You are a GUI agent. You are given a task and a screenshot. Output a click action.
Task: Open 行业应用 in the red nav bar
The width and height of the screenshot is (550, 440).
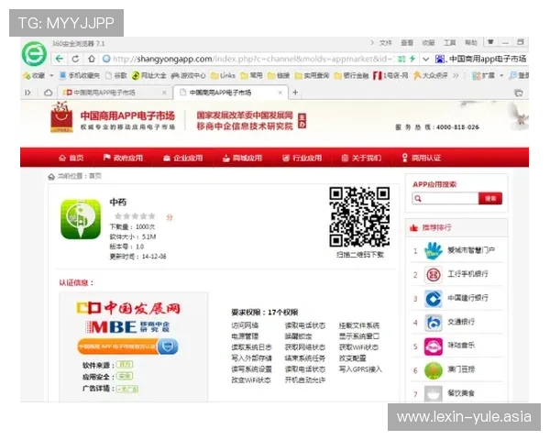coord(302,158)
